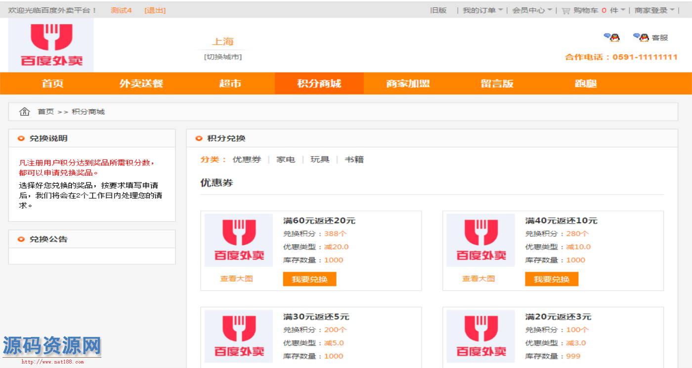Select the 积分商城 navigation tab
692x368 pixels.
319,83
